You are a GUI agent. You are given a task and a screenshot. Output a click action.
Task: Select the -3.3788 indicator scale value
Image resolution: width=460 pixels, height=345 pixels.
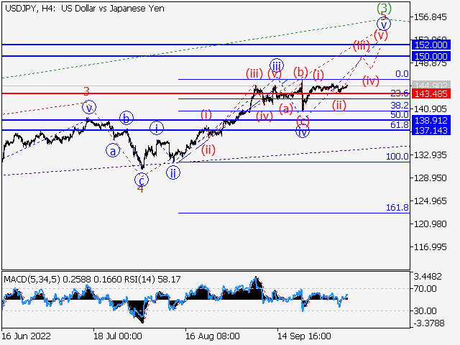coord(429,323)
